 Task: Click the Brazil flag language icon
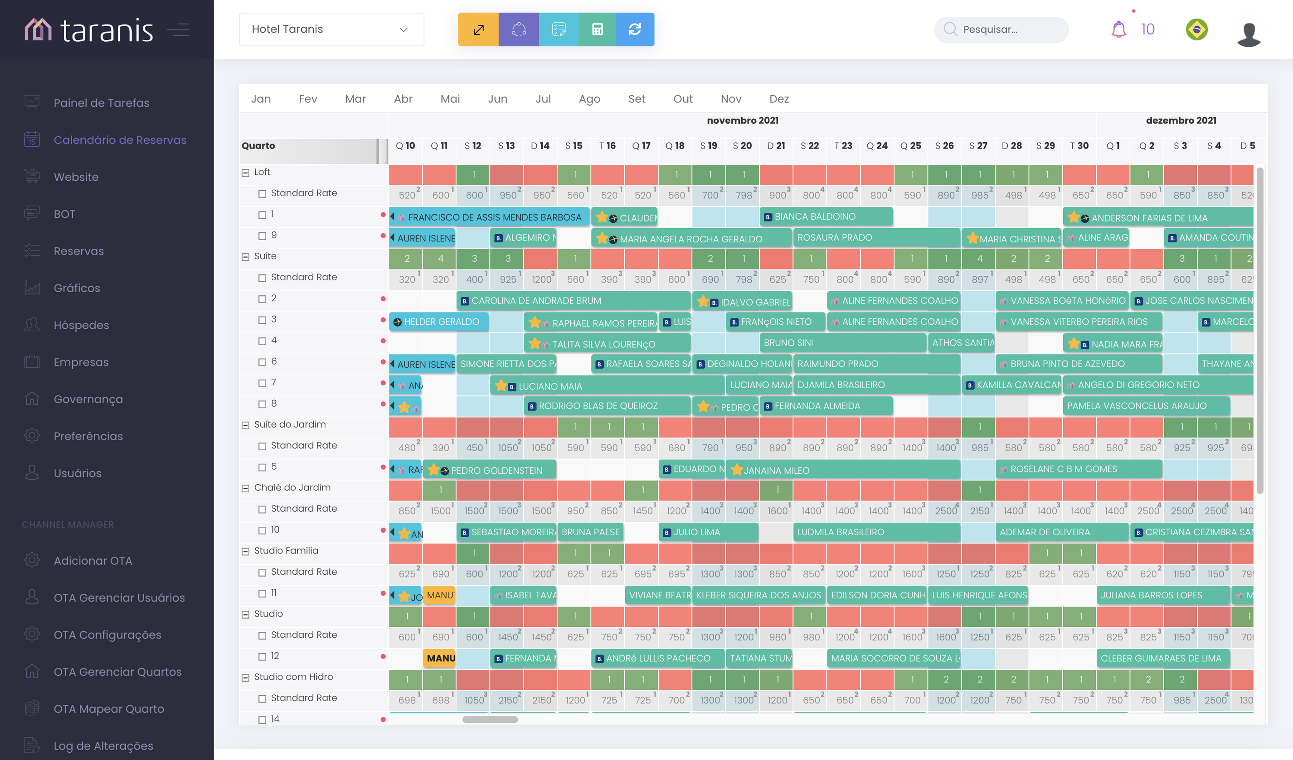pos(1196,29)
